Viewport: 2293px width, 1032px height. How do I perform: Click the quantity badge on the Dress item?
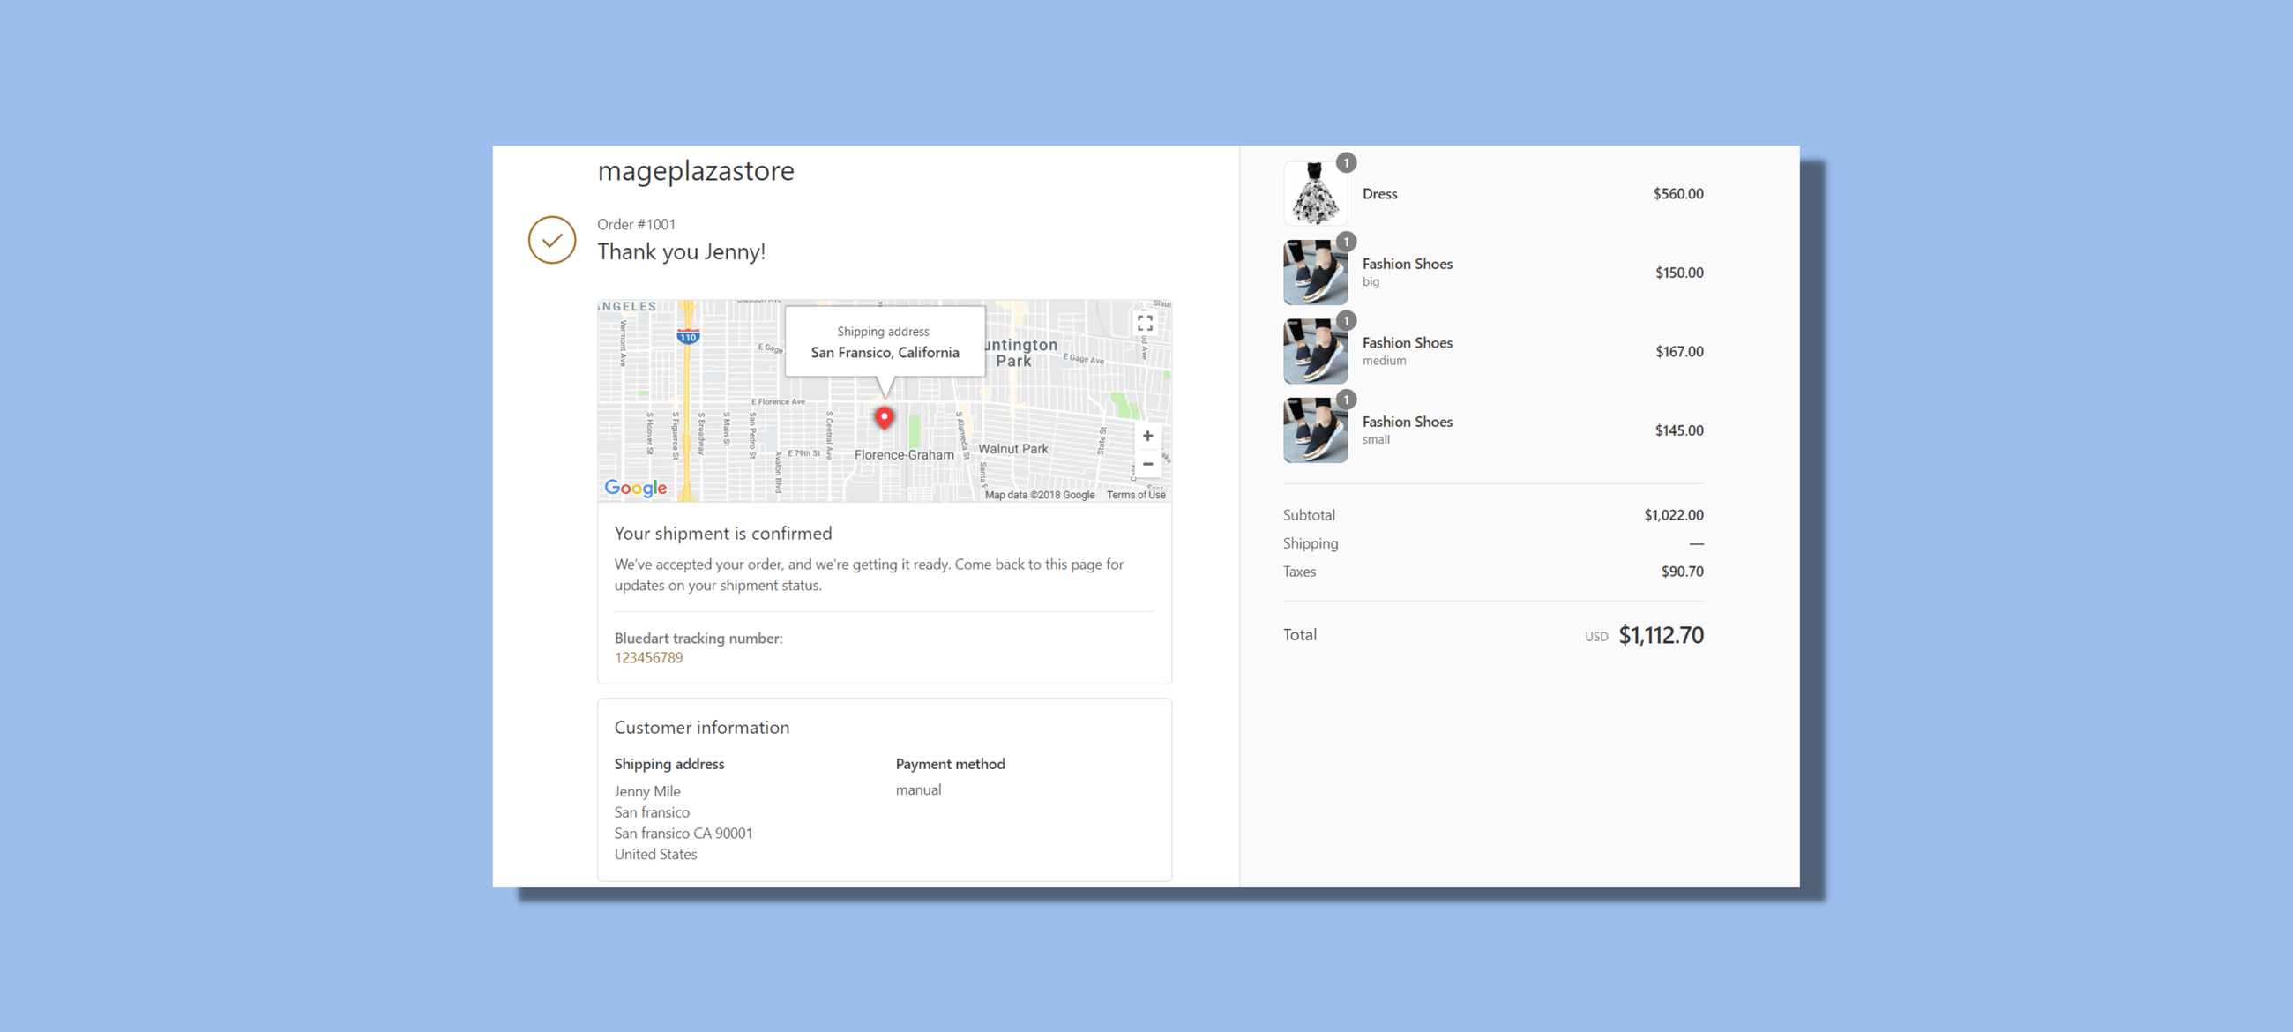tap(1345, 163)
